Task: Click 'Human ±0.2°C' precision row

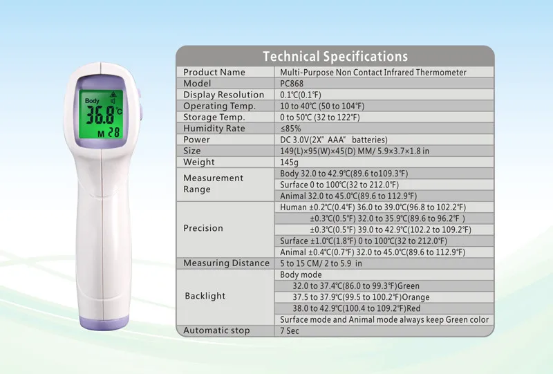Action: pyautogui.click(x=384, y=207)
